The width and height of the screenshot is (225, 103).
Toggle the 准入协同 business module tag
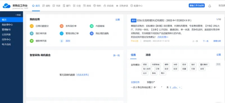click(147, 69)
